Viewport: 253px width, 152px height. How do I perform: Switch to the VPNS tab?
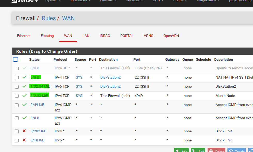148,36
